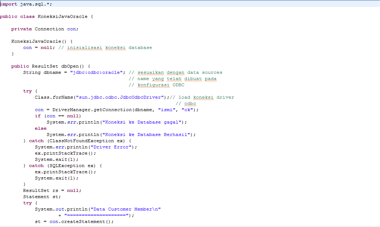Click the inisialisasi koneksi database comment

click(x=106, y=47)
